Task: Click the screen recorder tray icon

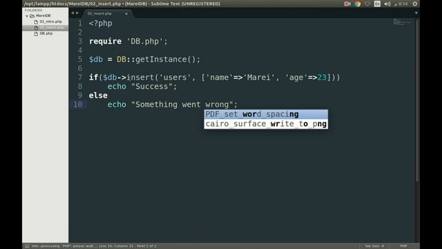Action: [x=347, y=4]
